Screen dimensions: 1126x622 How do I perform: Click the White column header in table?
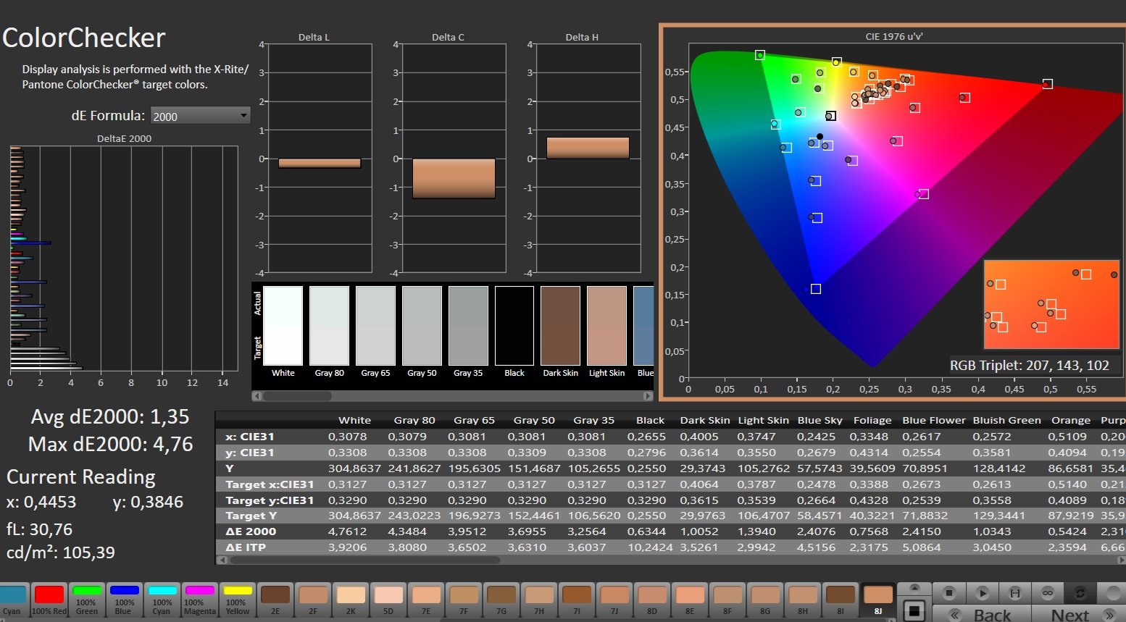[354, 420]
